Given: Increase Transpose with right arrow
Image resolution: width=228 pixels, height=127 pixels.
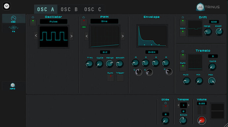Looking at the screenshot, I should pos(189,105).
